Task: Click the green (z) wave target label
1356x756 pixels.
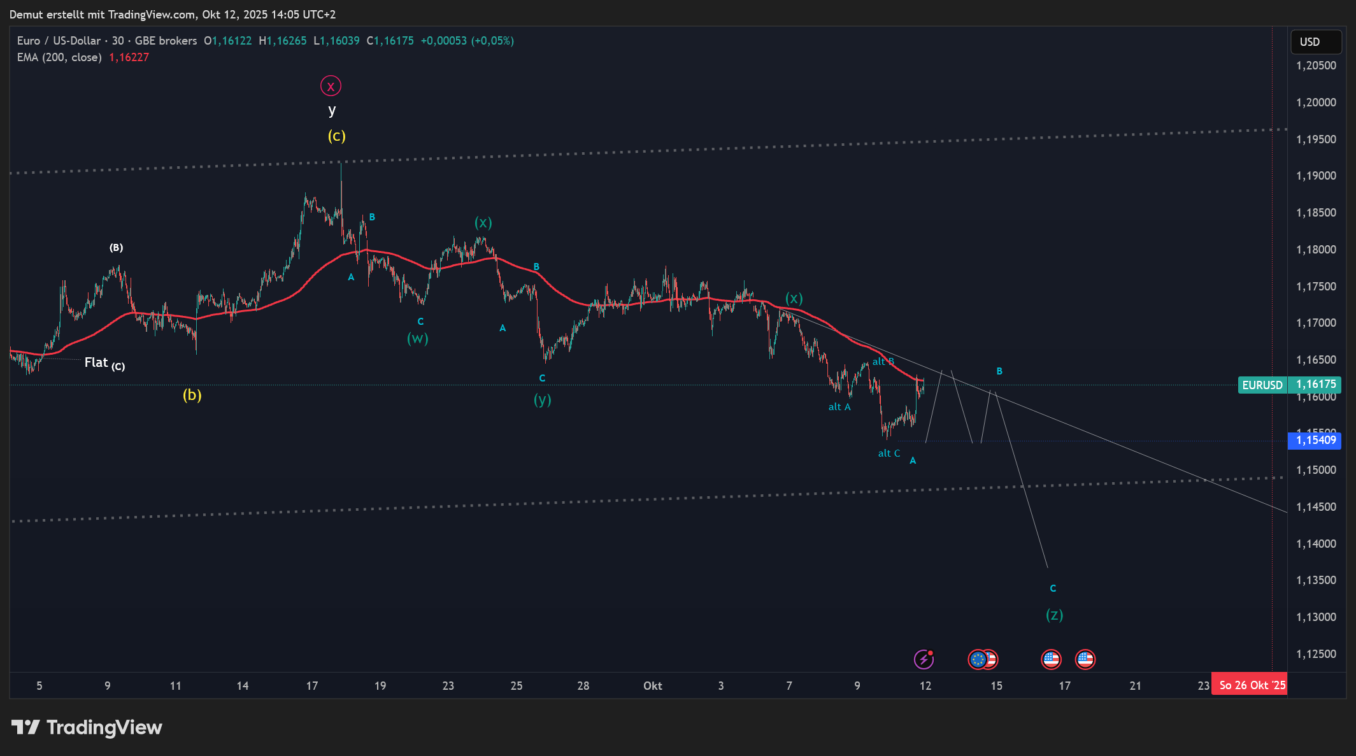Action: 1054,615
